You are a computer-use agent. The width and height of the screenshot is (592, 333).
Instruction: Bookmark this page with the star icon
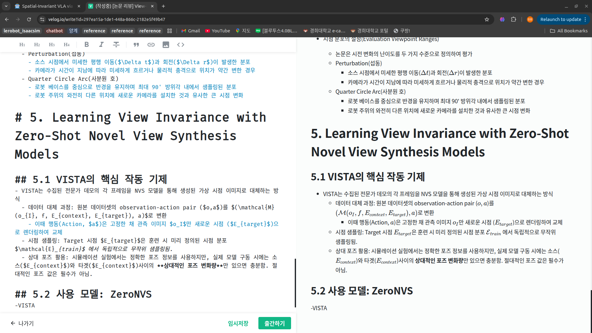coord(487,19)
